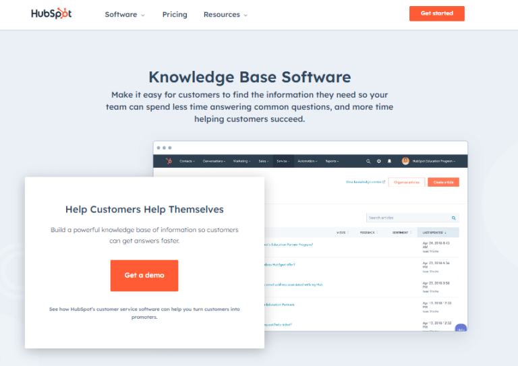518x366 pixels.
Task: Click the user avatar beside HubSpot Education Program
Action: click(405, 161)
